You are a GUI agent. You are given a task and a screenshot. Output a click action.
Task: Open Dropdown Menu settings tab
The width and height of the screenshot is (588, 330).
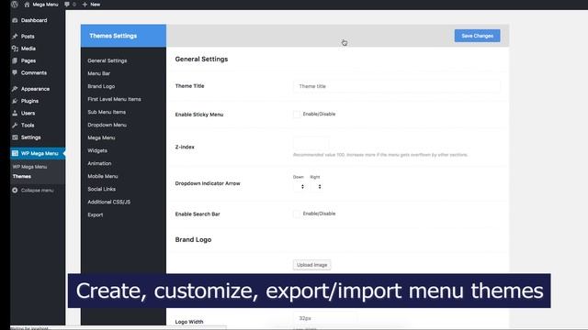[107, 125]
